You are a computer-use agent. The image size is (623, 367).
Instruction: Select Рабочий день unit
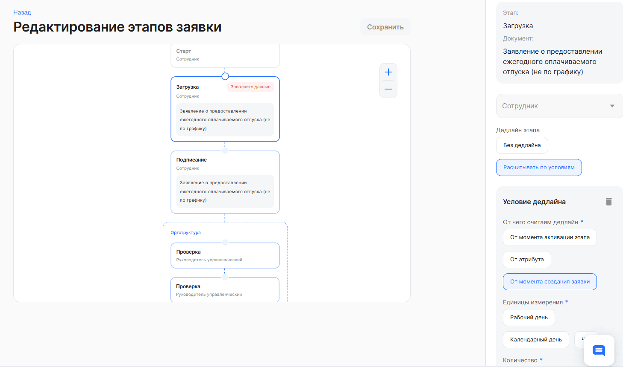[529, 318]
